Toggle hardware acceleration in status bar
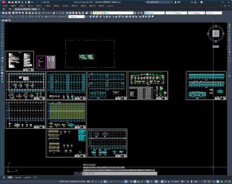Viewport: 232px width, 184px height. [218, 181]
